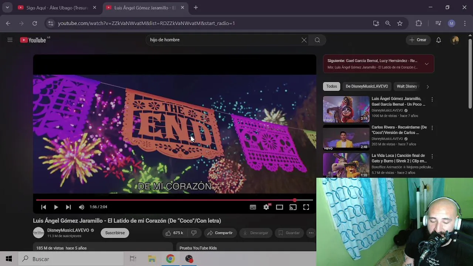
Task: Subscribe with the Suscribirse button
Action: pyautogui.click(x=115, y=233)
